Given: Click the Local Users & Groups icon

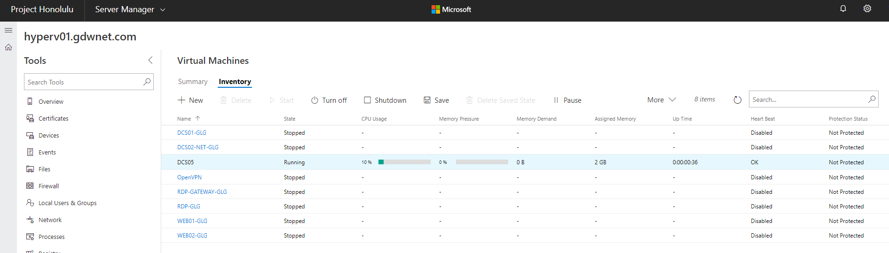Looking at the screenshot, I should (30, 203).
